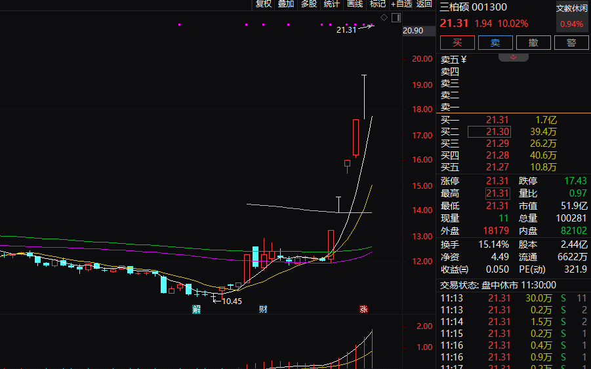The height and width of the screenshot is (369, 591).
Task: Click the red 涨 marker icon
Action: coord(363,309)
